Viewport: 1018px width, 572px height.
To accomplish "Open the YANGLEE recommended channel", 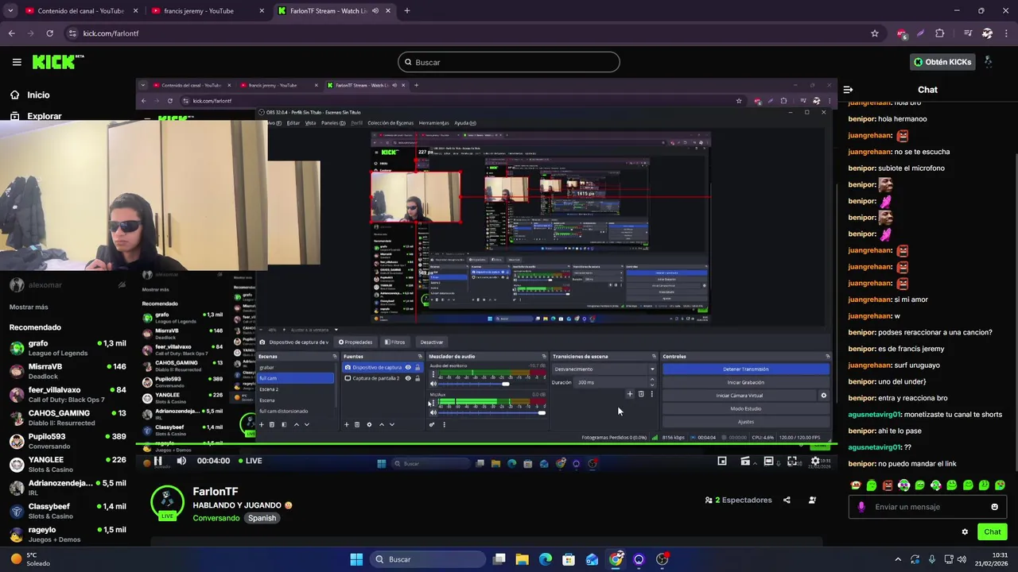I will pos(68,464).
